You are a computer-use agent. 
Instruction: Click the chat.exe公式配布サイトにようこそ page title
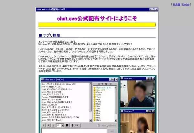(97, 18)
